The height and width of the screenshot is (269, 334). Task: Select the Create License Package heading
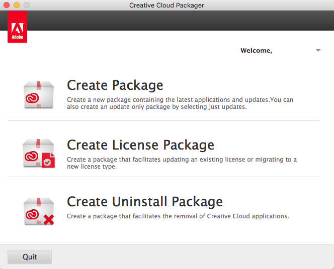point(140,145)
